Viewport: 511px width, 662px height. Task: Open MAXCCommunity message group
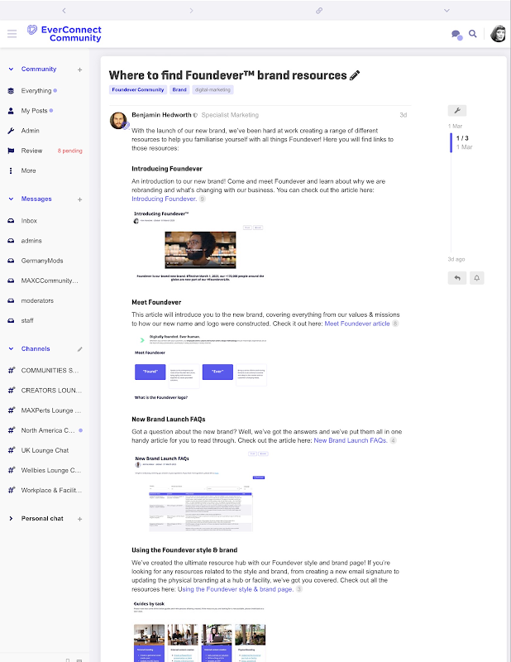[45, 281]
